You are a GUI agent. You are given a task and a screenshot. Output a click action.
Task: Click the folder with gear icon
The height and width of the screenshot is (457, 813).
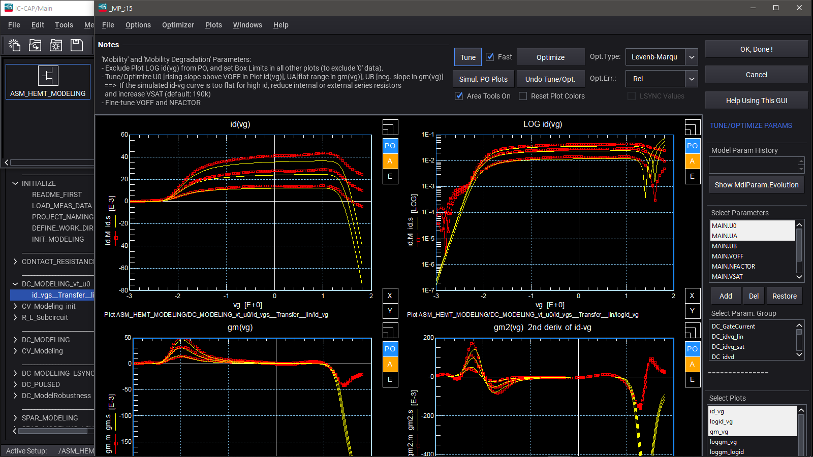coord(56,45)
